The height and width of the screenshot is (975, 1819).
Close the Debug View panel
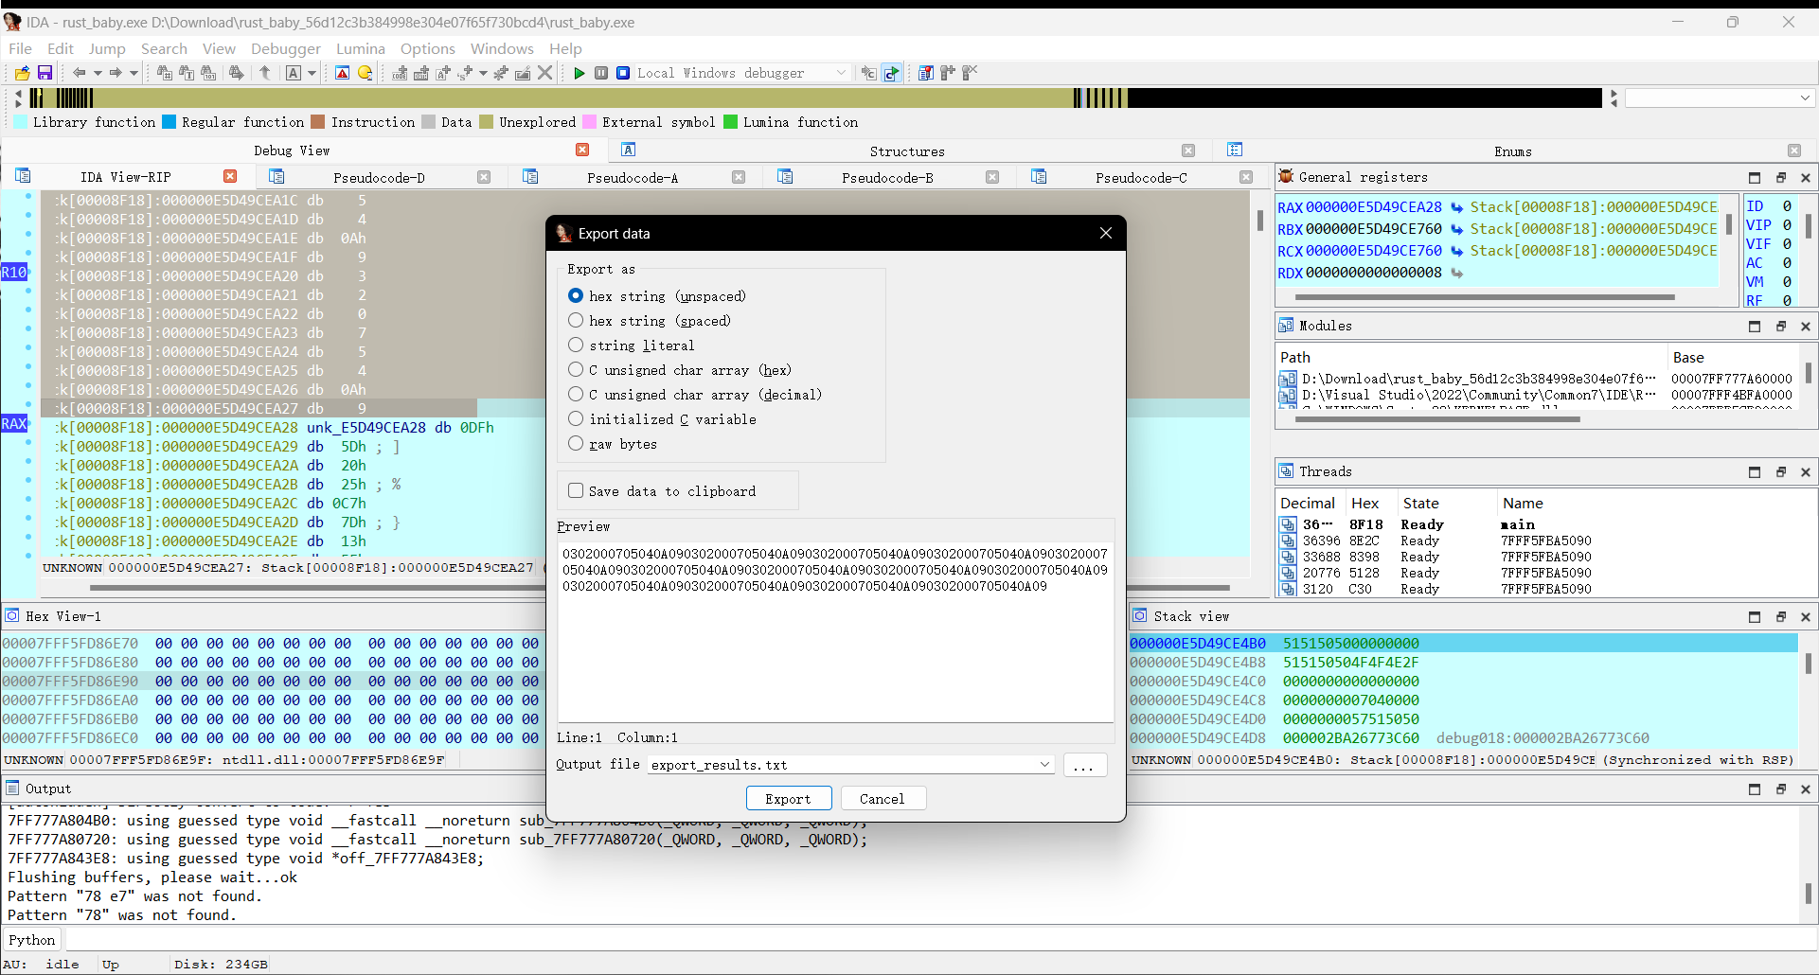582,150
